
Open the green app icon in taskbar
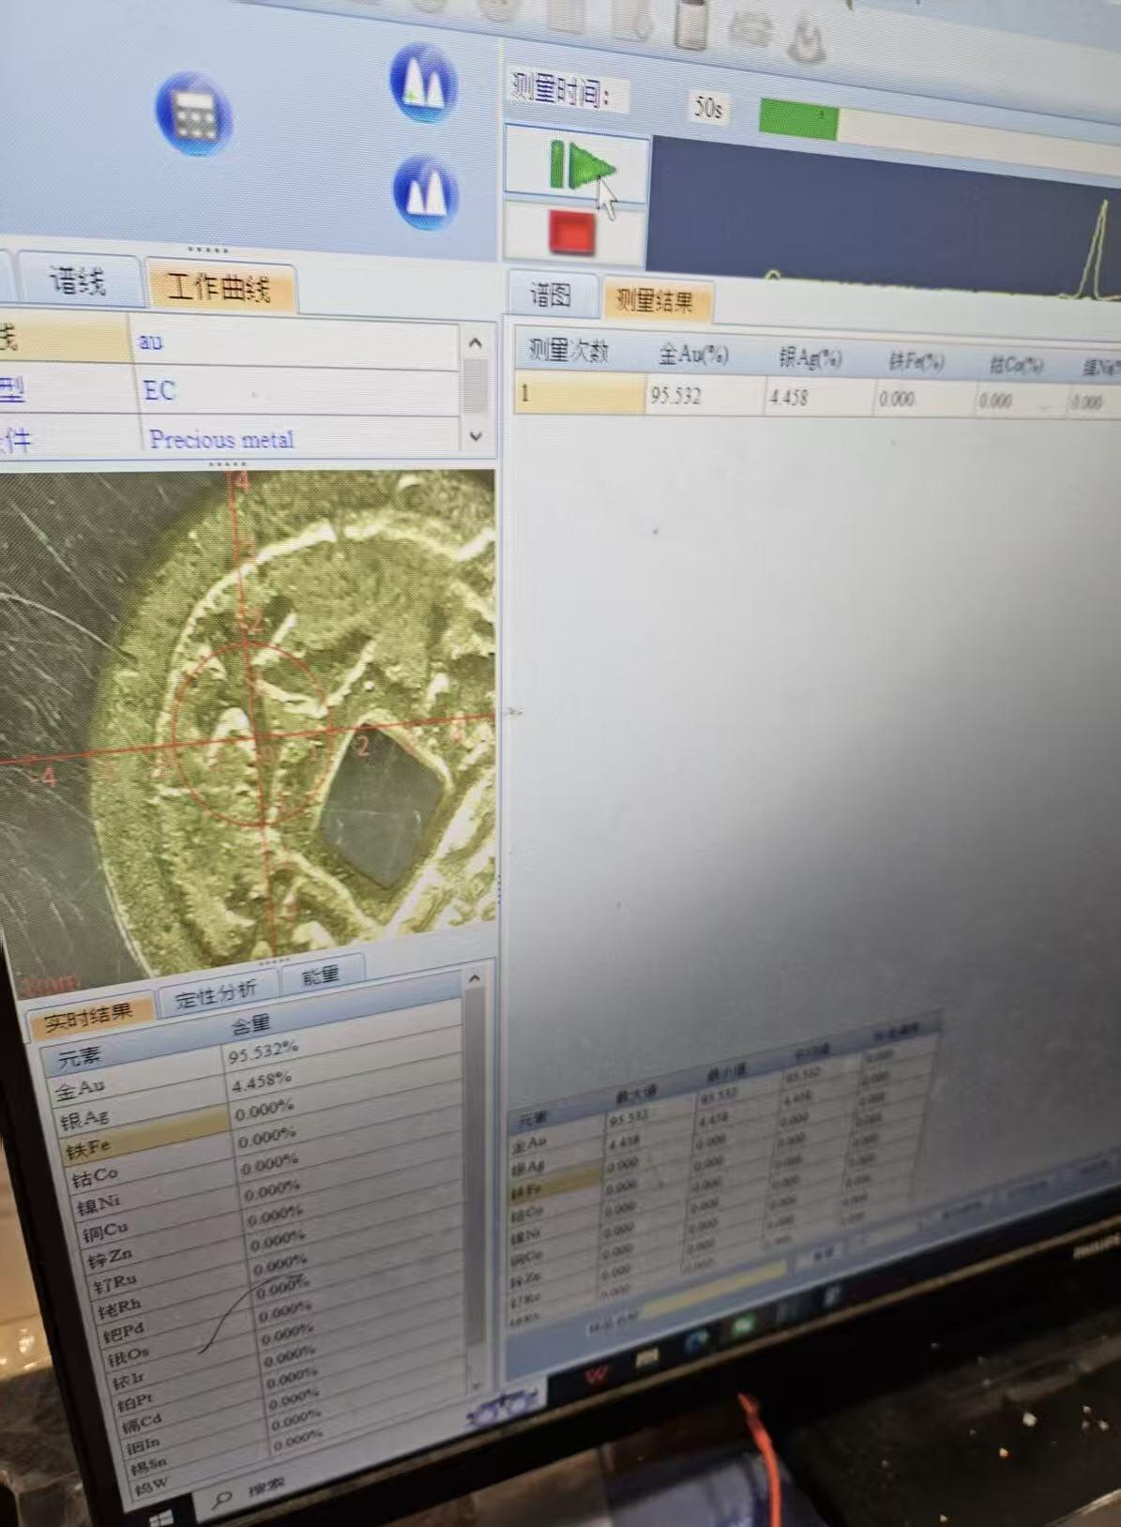pos(743,1326)
